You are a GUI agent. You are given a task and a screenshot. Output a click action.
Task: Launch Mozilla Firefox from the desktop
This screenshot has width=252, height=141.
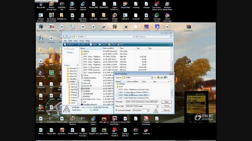(115, 18)
